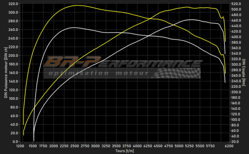Image resolution: width=249 pixels, height=154 pixels.
Task: Select the "Tours [t/m]" x-axis title
Action: tap(124, 151)
